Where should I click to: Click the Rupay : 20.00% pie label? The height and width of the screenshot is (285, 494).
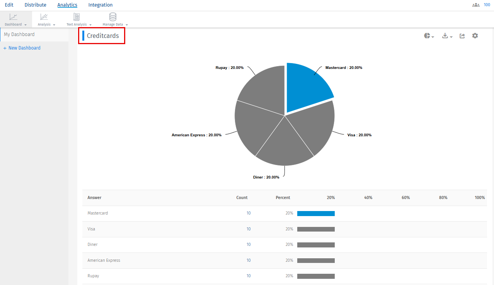click(x=230, y=68)
